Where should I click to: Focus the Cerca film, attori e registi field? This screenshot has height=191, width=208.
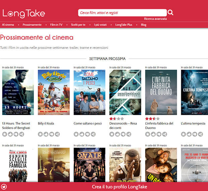[x=122, y=13]
